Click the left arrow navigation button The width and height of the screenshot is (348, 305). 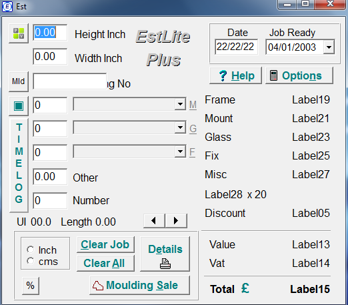[x=154, y=221]
